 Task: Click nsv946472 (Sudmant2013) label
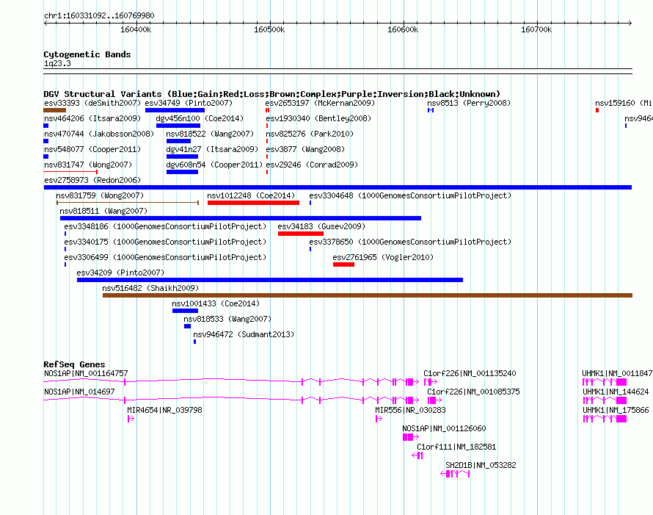pos(244,334)
